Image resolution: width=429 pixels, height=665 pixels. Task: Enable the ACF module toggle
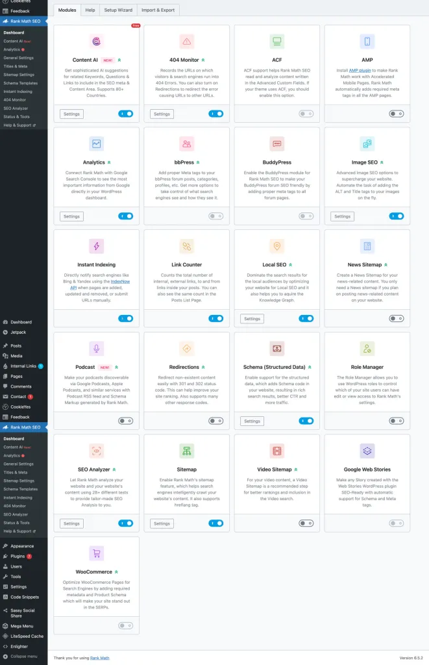(306, 114)
